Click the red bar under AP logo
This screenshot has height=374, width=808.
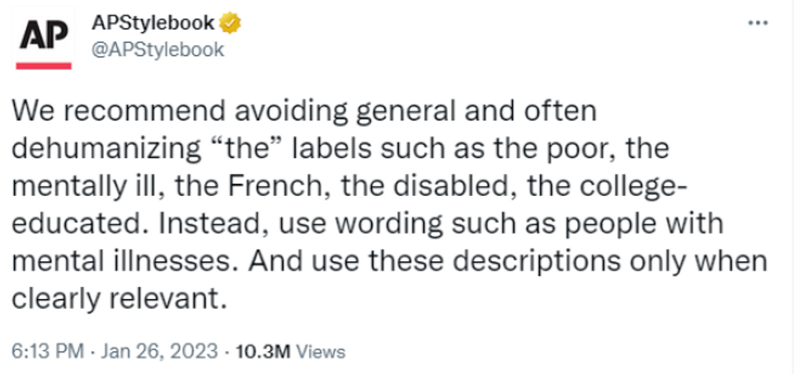(x=43, y=65)
